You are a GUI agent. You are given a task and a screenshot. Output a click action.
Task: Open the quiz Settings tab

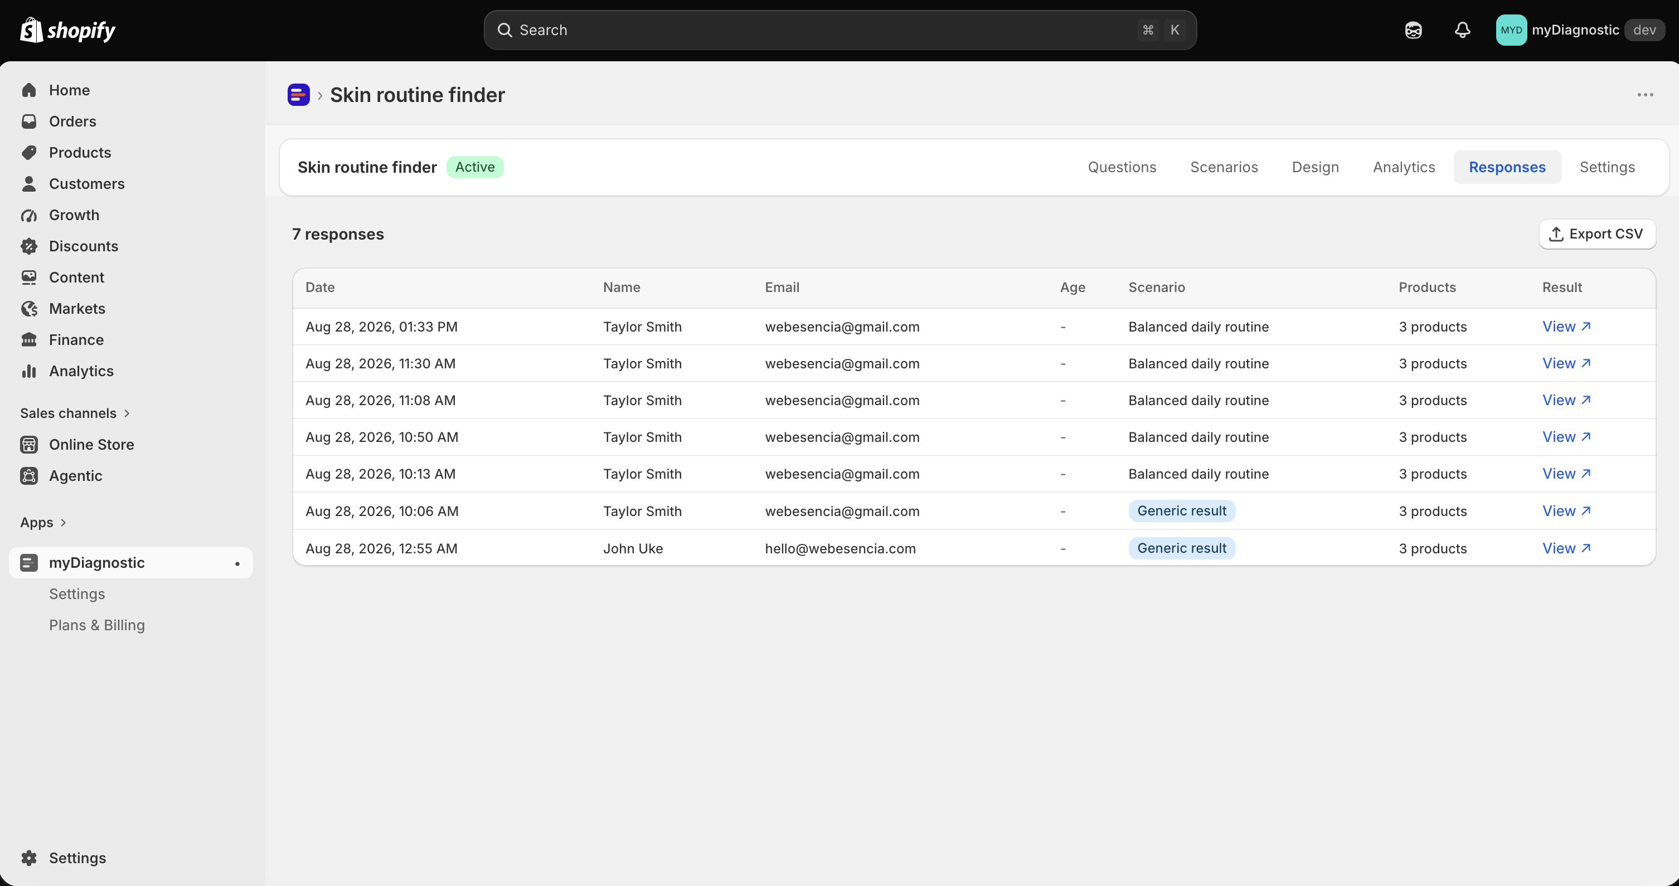pos(1607,167)
